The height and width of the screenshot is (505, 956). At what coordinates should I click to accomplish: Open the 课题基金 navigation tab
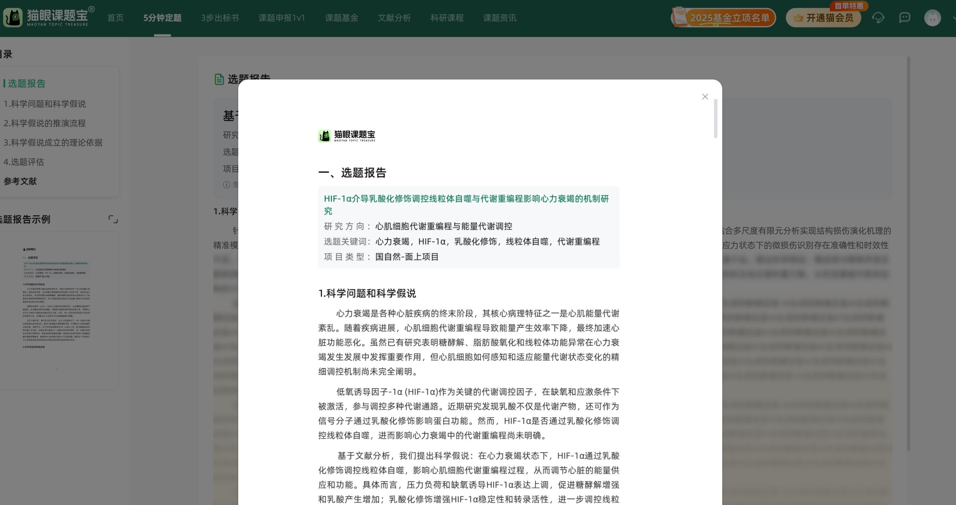pos(342,18)
